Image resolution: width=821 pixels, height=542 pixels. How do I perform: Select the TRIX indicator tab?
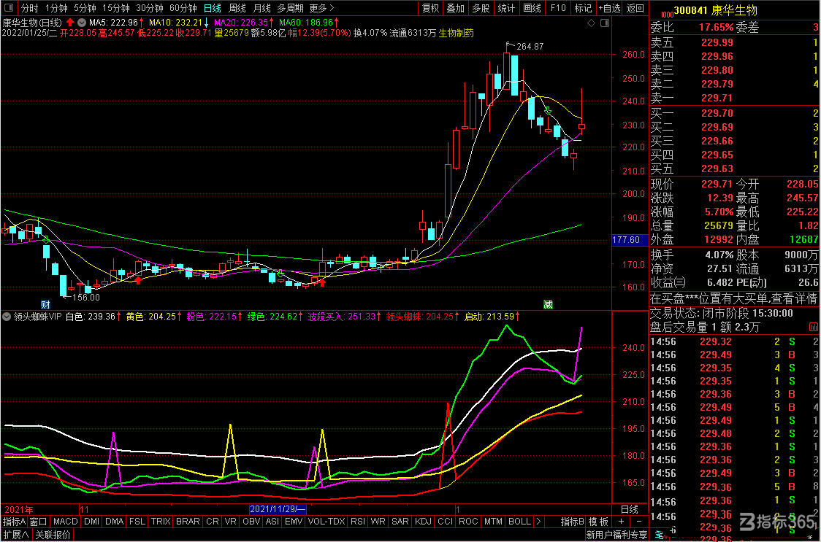point(161,522)
